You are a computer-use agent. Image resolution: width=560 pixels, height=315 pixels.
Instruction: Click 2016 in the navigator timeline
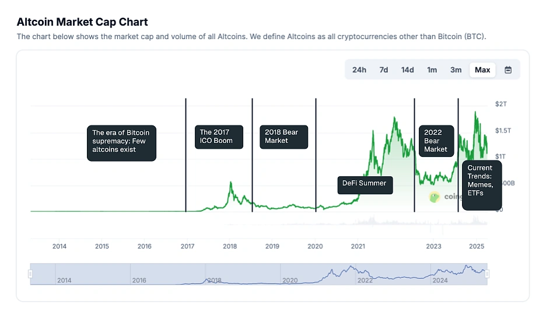click(x=139, y=281)
